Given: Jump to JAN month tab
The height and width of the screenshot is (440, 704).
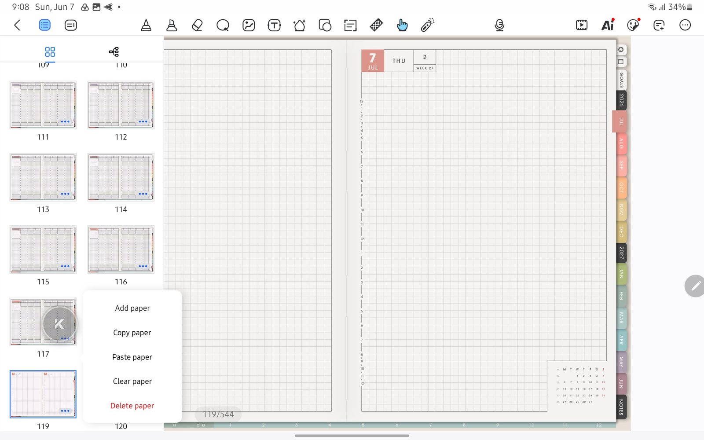Looking at the screenshot, I should (x=621, y=274).
